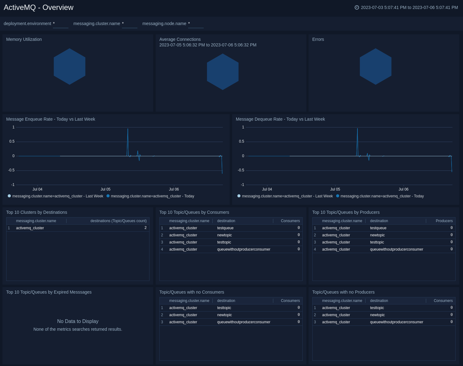
Task: Edit the deployment.environment filter value
Action: (x=61, y=24)
